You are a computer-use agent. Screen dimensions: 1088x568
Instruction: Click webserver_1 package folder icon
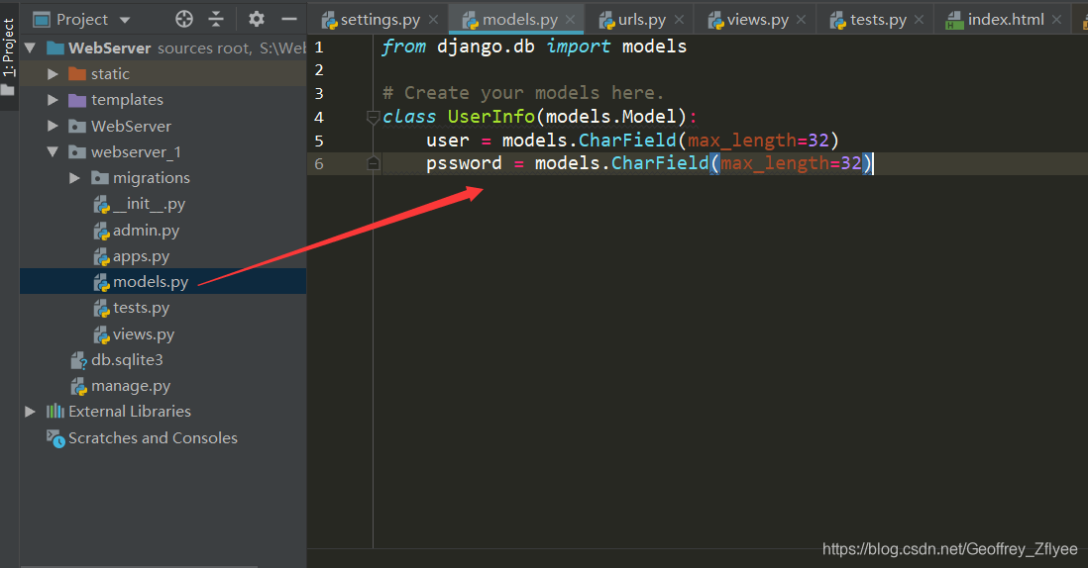77,151
